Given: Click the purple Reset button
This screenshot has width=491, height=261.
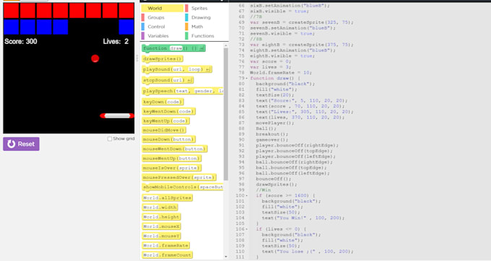Looking at the screenshot, I should (21, 143).
